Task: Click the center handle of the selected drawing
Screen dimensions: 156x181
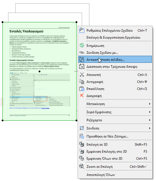Action: tap(39, 71)
